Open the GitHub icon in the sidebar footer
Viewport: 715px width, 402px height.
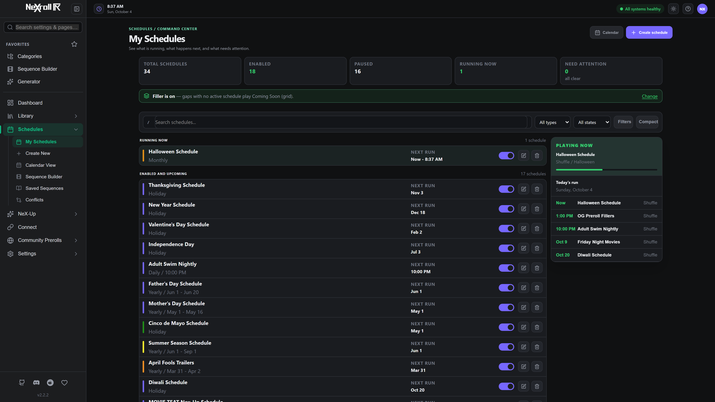click(22, 383)
